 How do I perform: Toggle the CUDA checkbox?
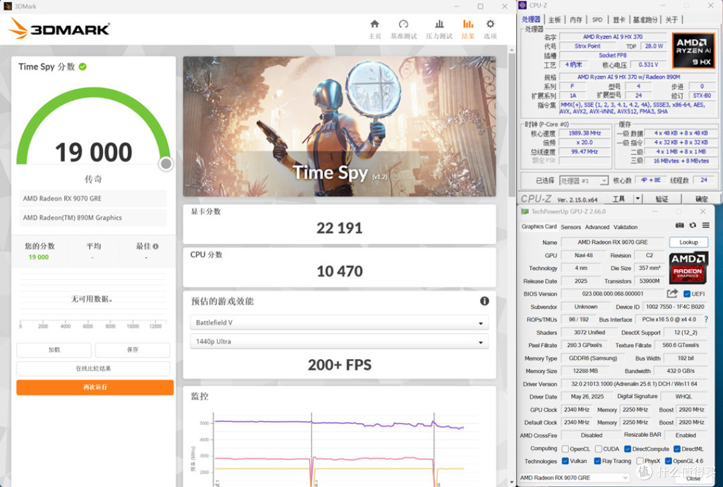[598, 449]
